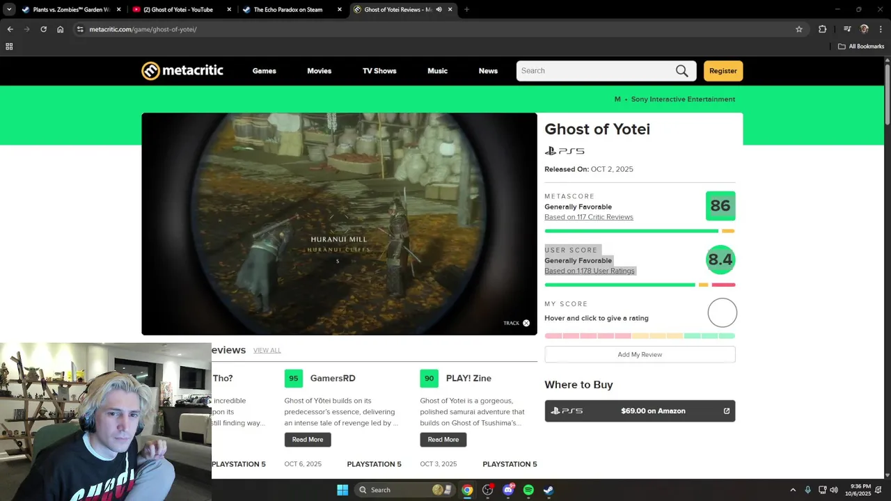Open the volume speaker icon in tray
The width and height of the screenshot is (891, 501).
point(834,490)
